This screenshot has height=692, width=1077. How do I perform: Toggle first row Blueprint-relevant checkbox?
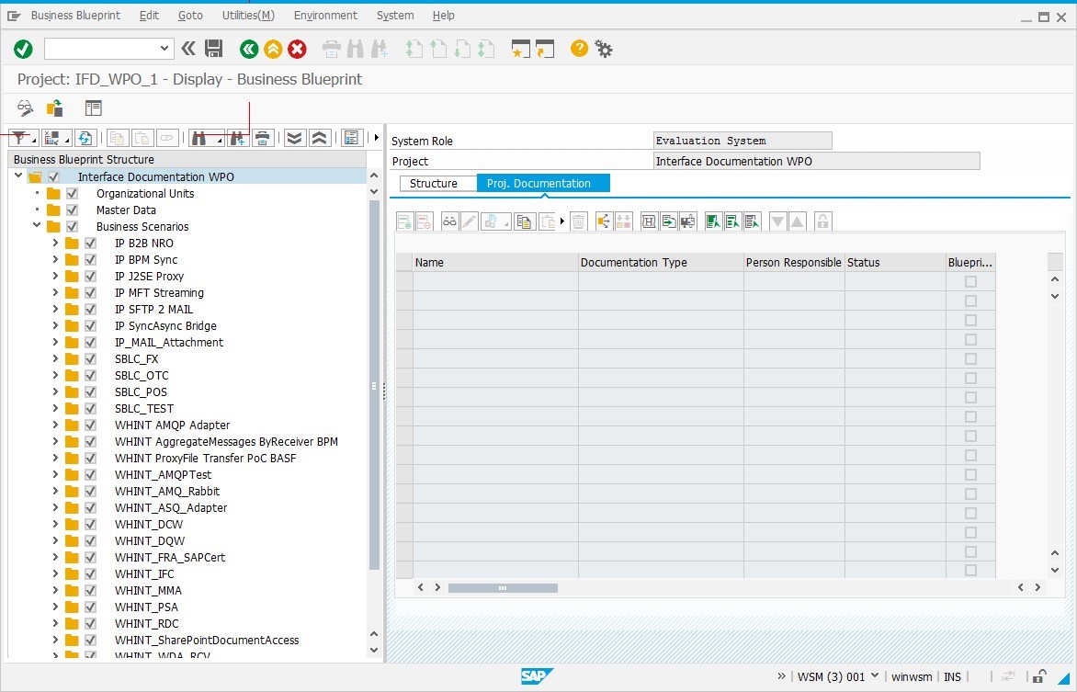tap(970, 281)
